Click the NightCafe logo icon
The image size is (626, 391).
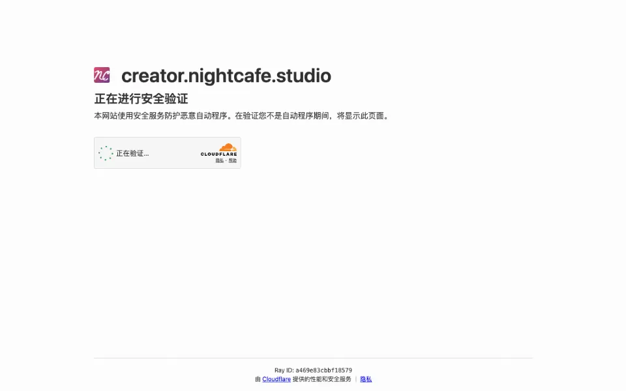tap(102, 75)
